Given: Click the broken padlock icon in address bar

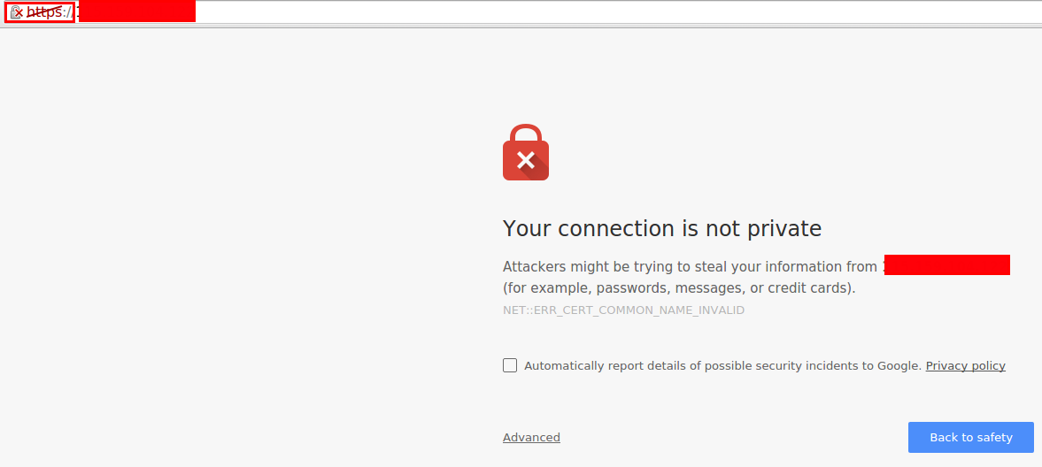Looking at the screenshot, I should (16, 12).
